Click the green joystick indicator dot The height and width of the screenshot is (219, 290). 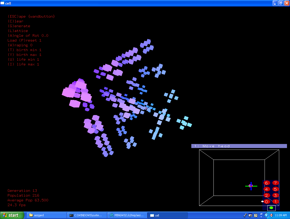pyautogui.click(x=271, y=208)
